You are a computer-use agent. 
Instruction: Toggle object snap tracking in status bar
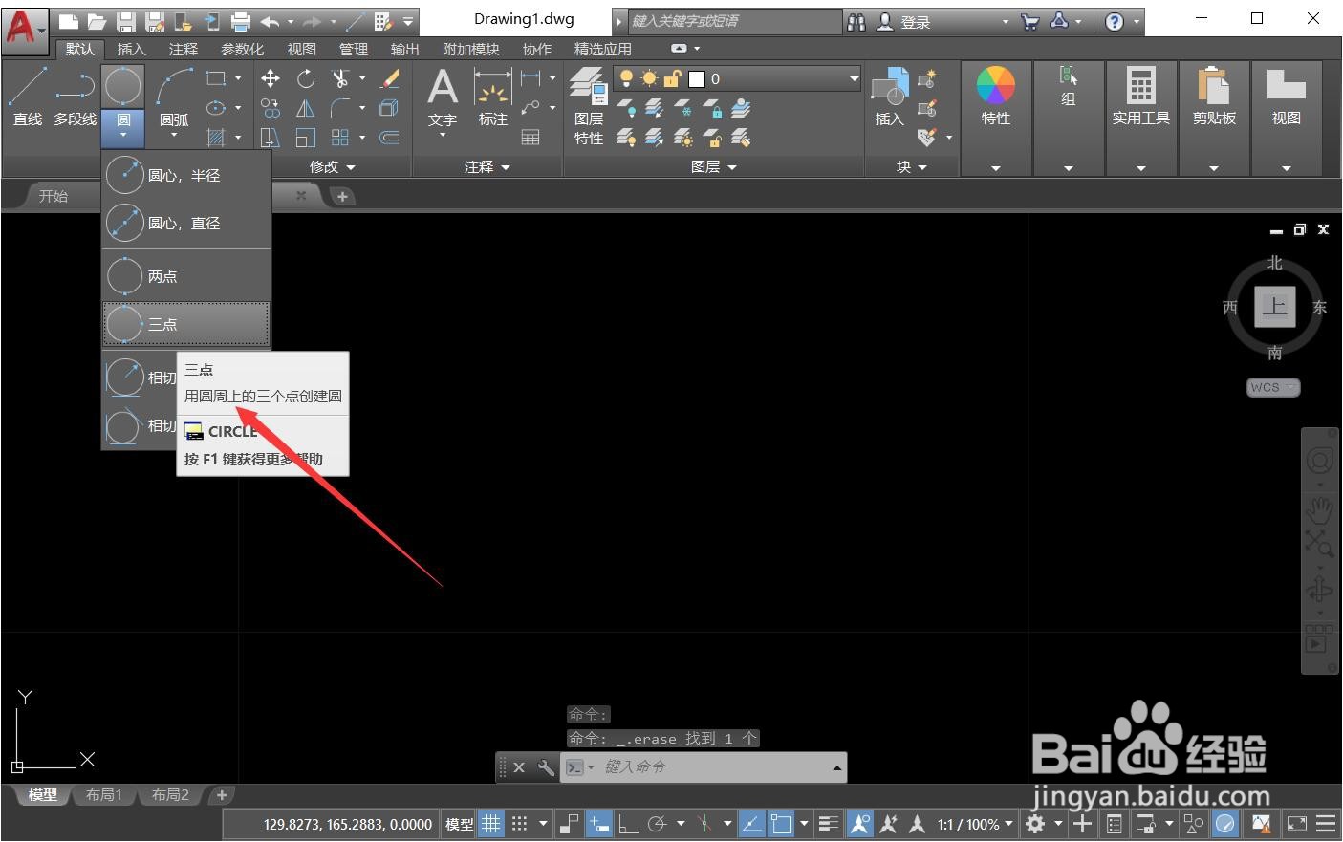[751, 823]
